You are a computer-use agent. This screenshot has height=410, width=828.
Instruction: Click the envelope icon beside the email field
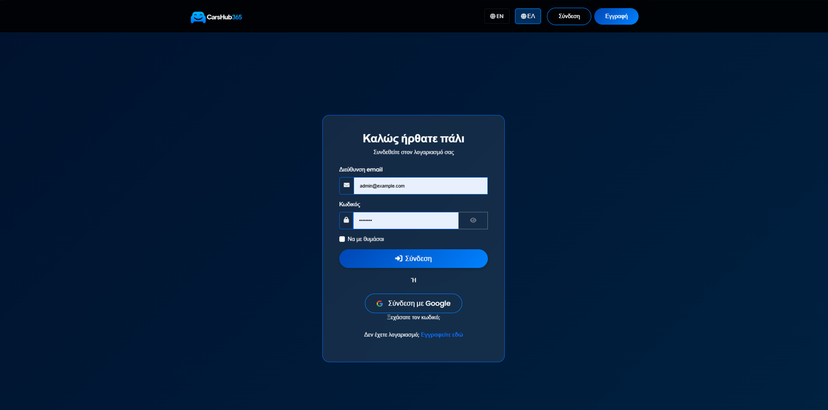point(347,185)
